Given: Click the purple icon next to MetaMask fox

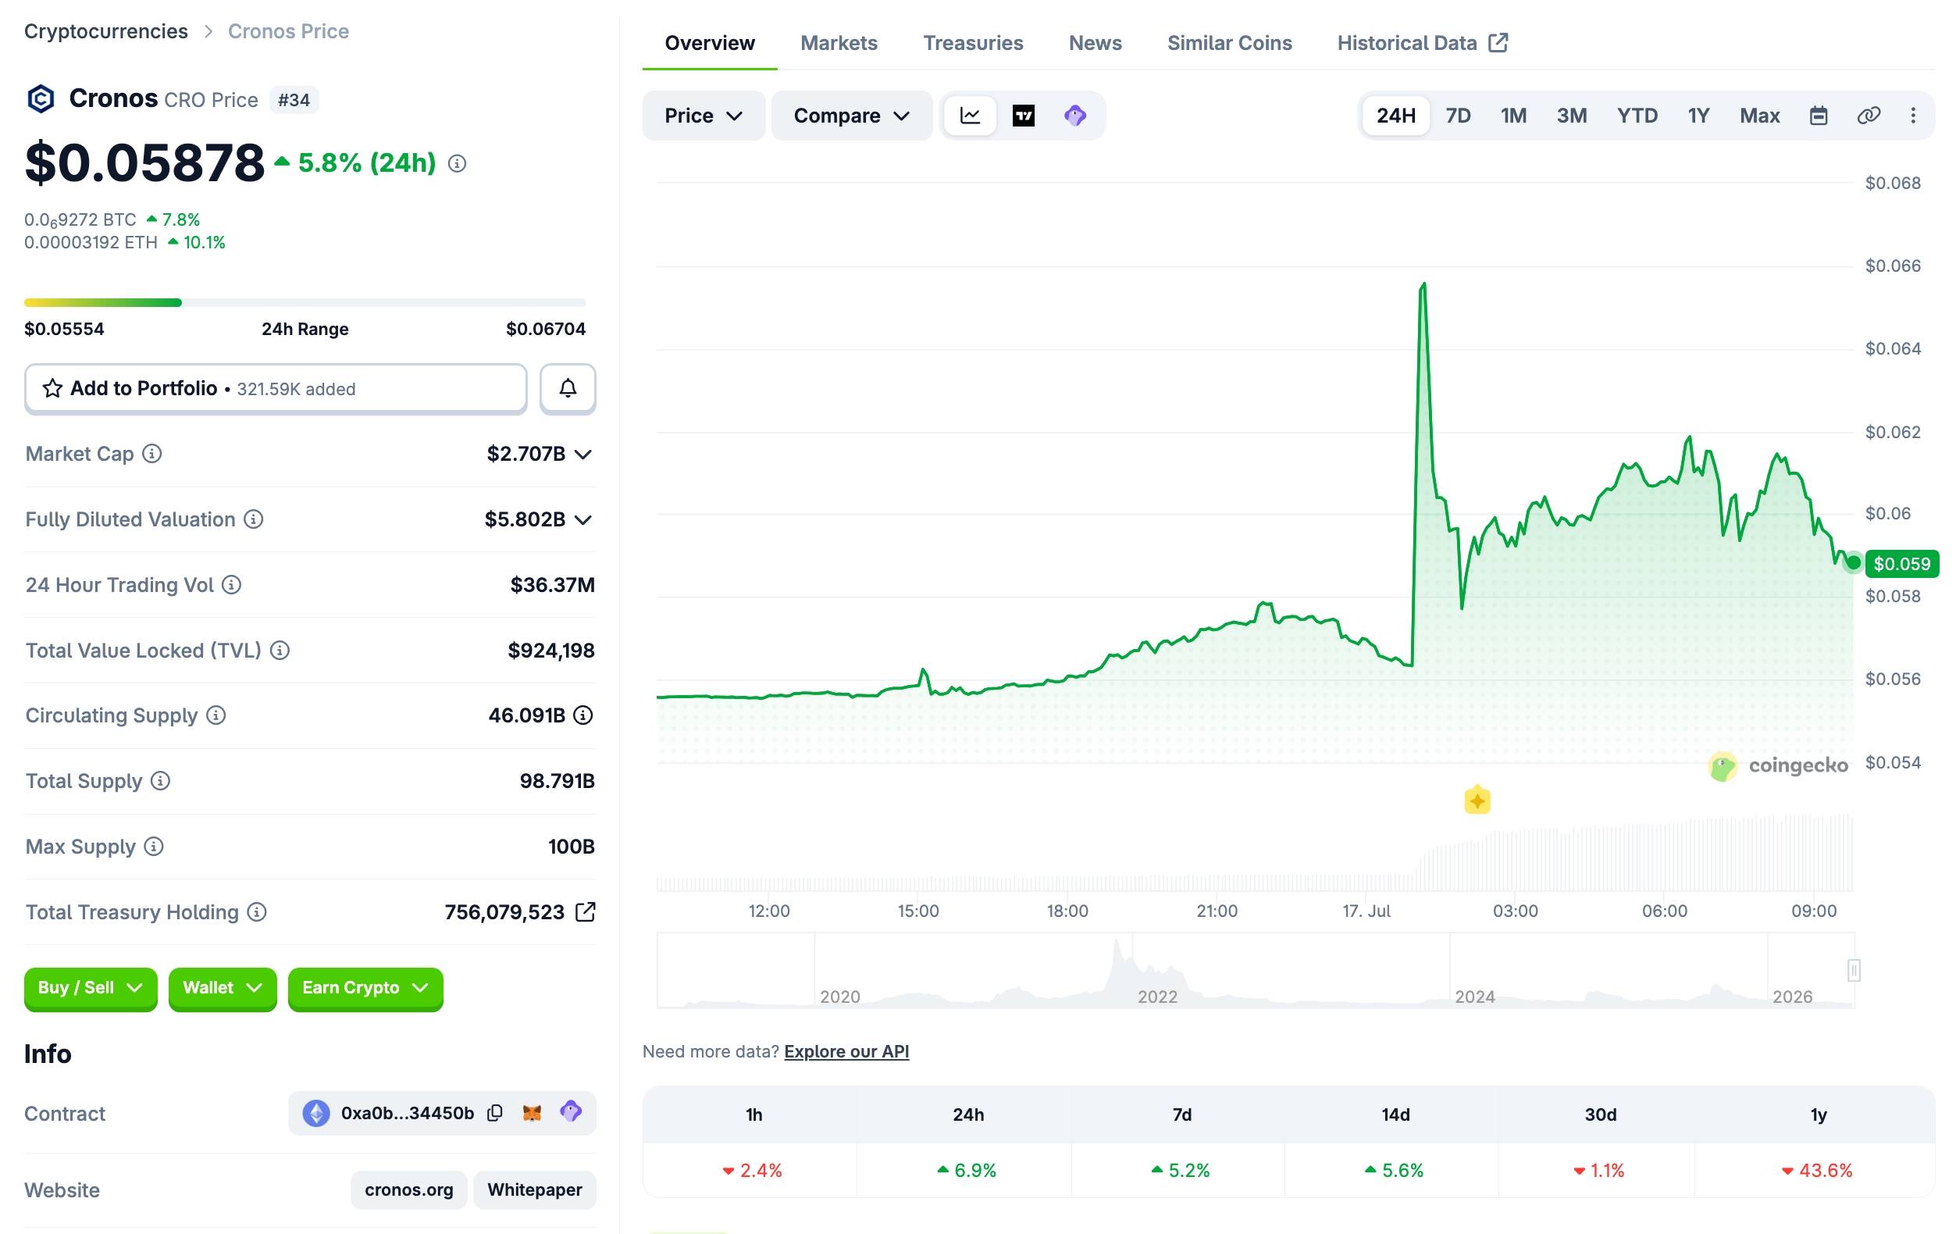Looking at the screenshot, I should (571, 1112).
